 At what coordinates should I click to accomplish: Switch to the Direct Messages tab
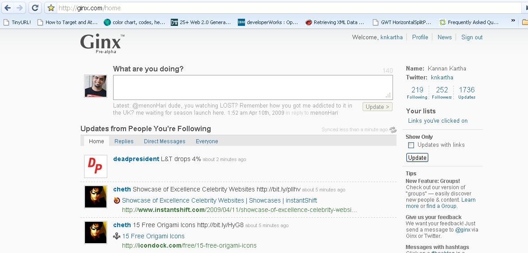(x=165, y=141)
